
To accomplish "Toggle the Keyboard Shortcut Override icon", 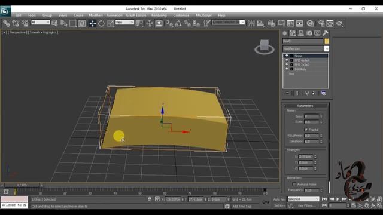I will (159, 23).
